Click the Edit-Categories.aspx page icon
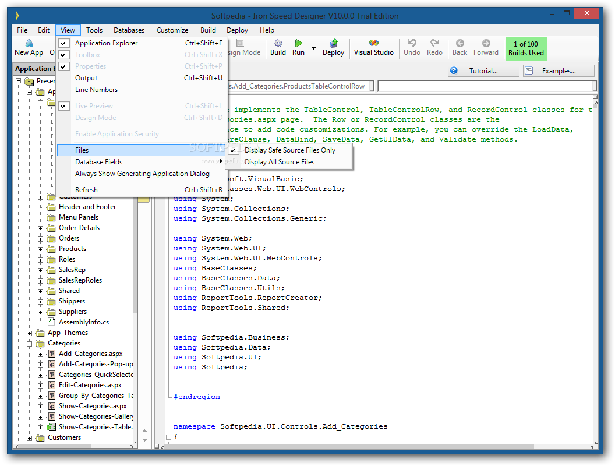 [x=51, y=385]
